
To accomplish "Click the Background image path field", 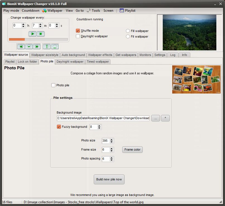I will 103,118.
